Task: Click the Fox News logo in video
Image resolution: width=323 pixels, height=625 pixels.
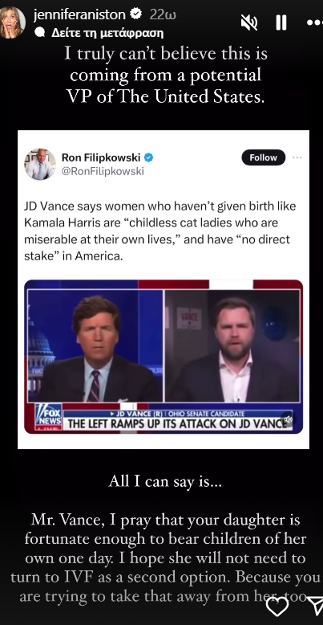Action: (48, 417)
